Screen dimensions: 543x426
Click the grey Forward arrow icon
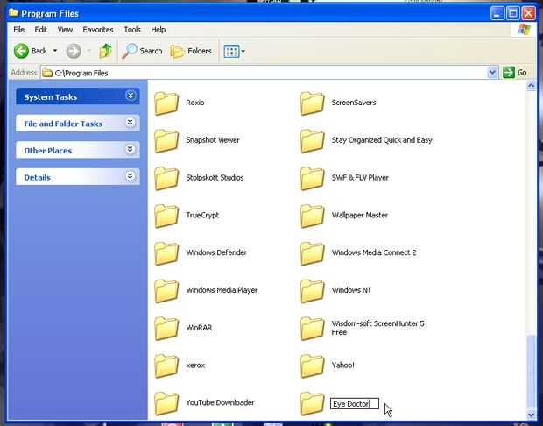tap(74, 51)
